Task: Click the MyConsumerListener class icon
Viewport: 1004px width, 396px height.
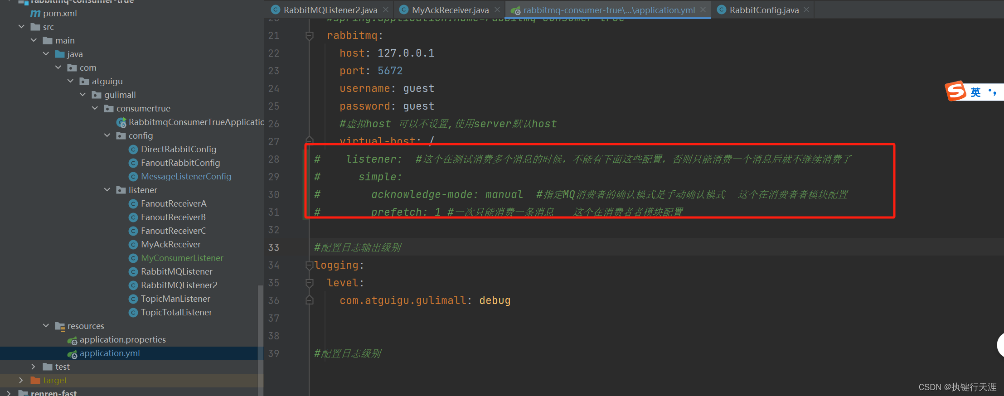Action: click(x=133, y=258)
